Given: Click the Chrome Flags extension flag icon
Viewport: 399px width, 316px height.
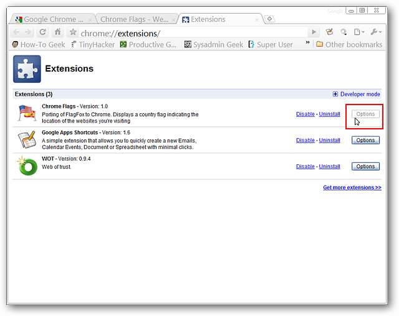Looking at the screenshot, I should pos(27,114).
